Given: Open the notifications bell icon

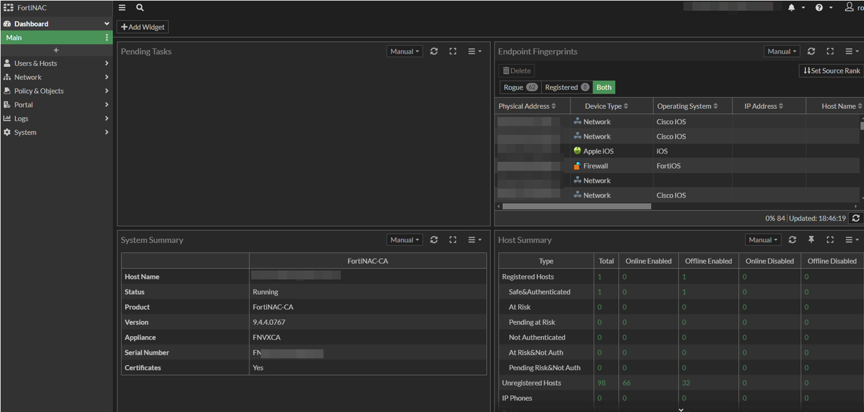Looking at the screenshot, I should [792, 8].
